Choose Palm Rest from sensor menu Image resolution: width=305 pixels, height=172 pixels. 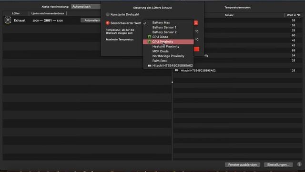(x=168, y=61)
